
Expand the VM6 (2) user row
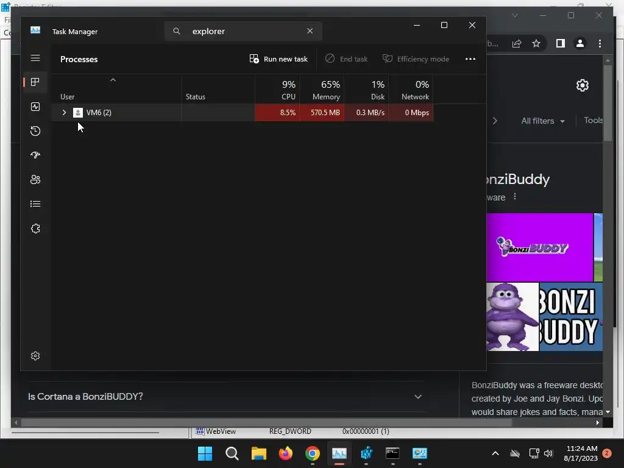64,113
